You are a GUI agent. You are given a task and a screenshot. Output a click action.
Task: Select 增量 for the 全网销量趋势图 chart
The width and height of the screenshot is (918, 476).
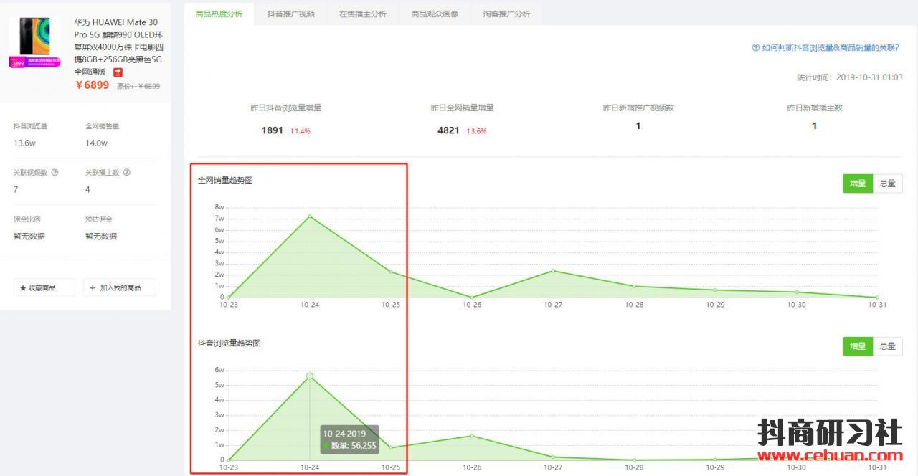coord(857,184)
